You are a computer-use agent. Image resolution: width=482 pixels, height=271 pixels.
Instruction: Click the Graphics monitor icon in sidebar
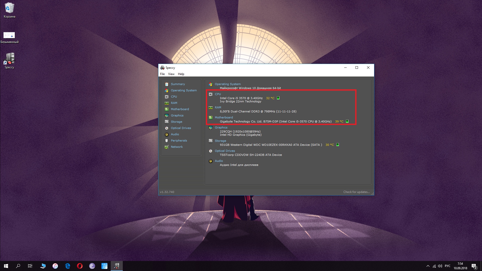click(166, 115)
